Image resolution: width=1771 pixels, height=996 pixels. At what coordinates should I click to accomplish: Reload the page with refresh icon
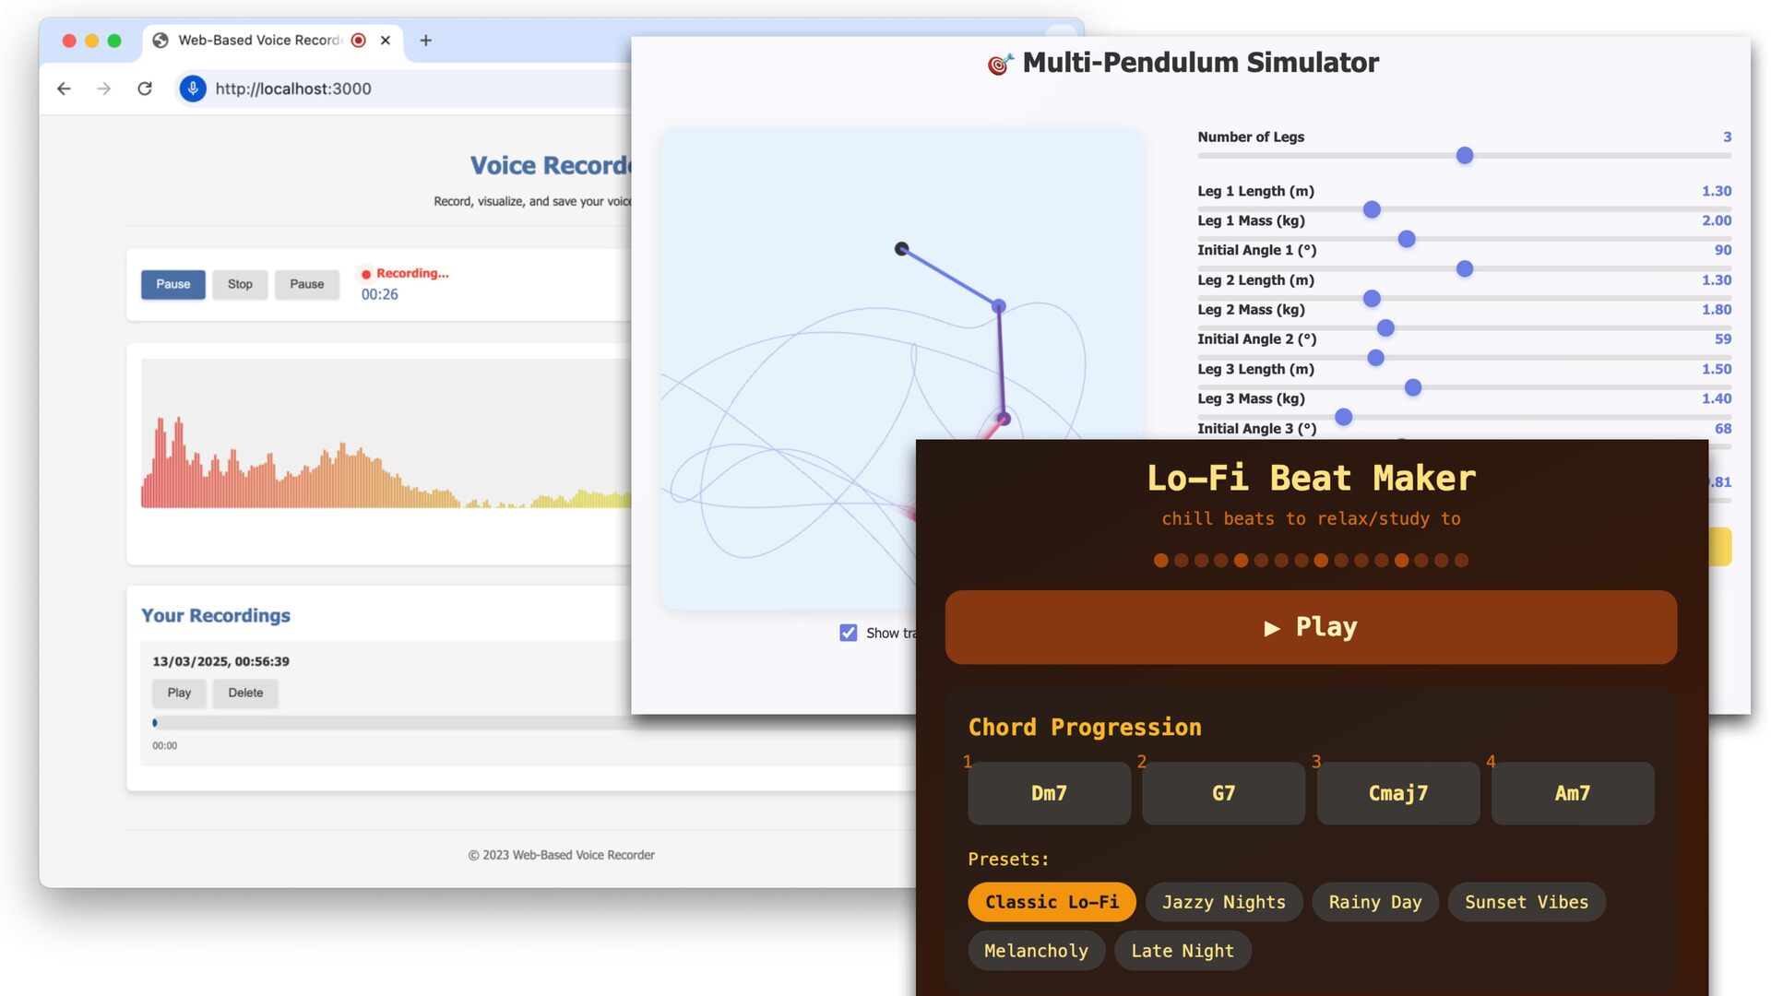pyautogui.click(x=145, y=89)
